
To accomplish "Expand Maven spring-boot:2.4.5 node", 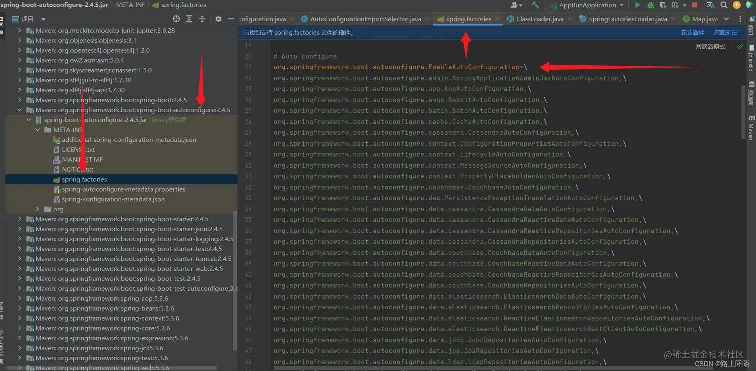I will [x=20, y=100].
